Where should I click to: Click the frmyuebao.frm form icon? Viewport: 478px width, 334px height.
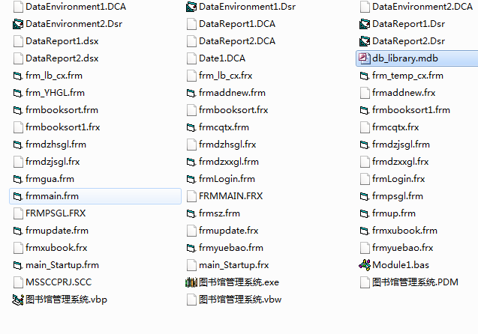point(191,248)
